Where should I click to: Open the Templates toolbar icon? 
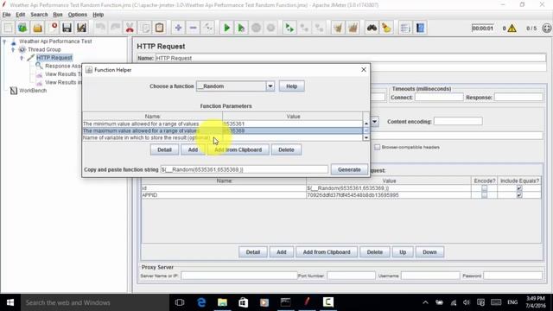pos(22,28)
